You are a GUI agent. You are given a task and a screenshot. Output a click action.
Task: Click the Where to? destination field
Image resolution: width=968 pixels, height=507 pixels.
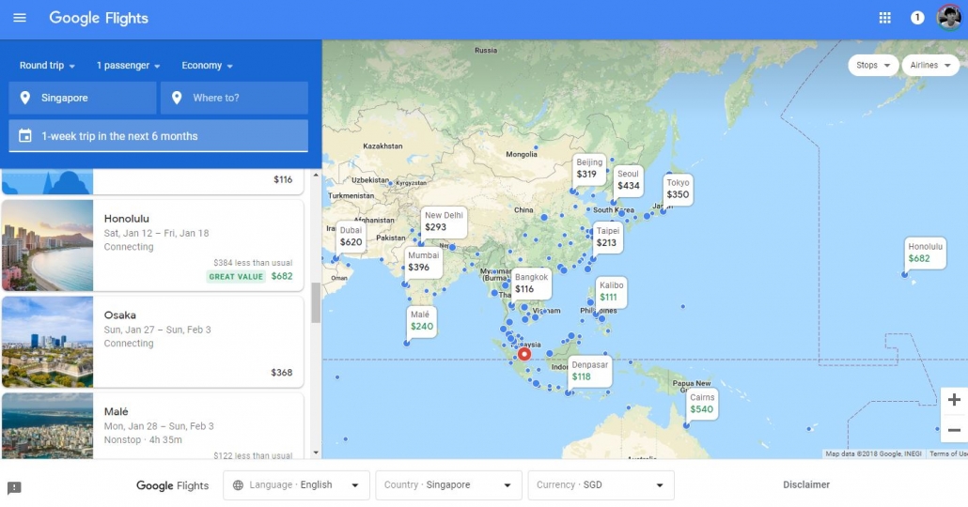[235, 98]
